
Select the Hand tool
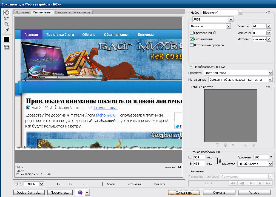[7, 13]
